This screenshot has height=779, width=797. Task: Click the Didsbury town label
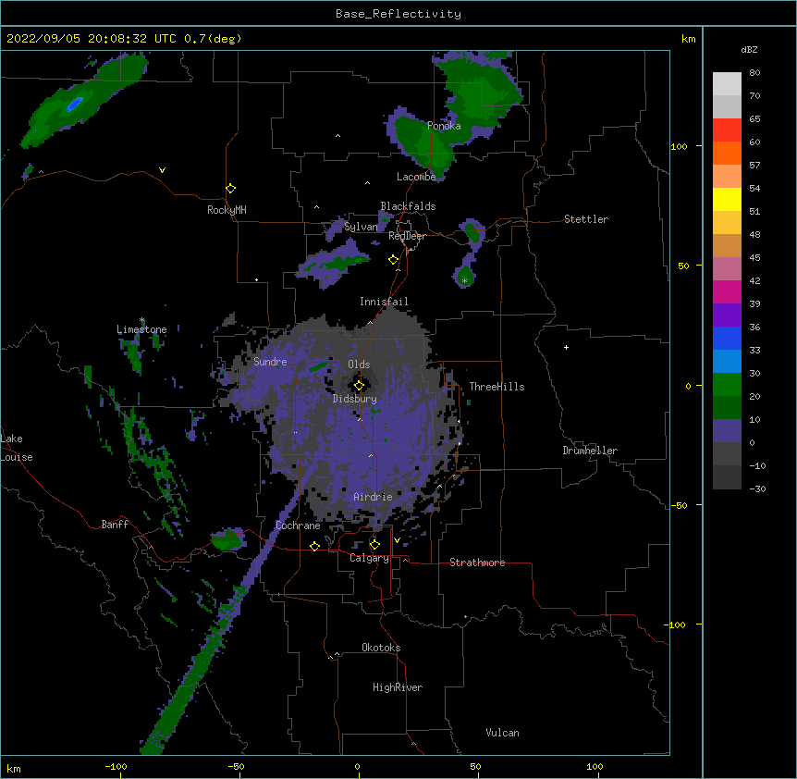click(x=355, y=399)
